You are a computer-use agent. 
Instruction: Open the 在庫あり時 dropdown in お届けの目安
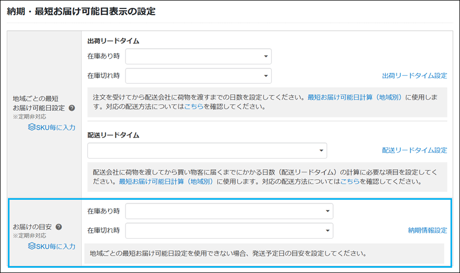pos(229,211)
